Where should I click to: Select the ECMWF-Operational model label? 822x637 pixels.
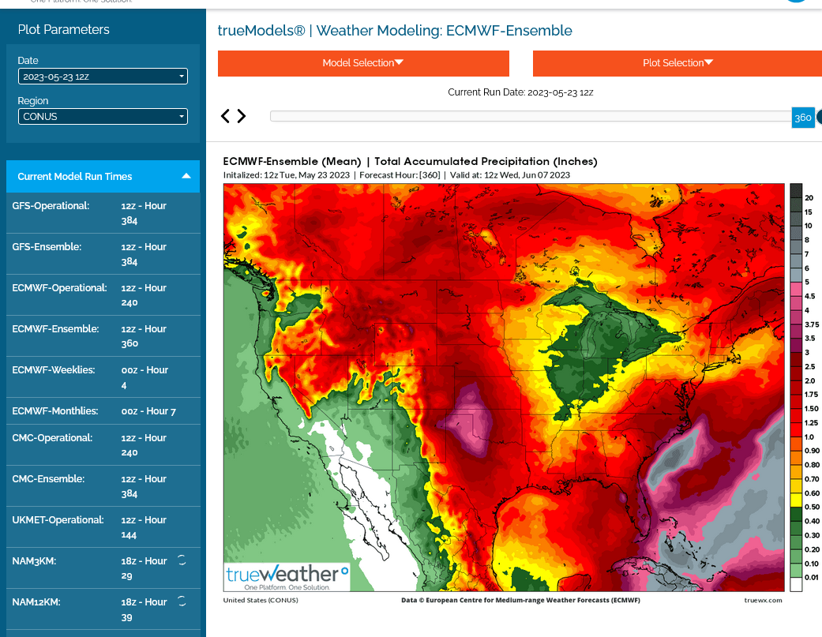pos(59,287)
